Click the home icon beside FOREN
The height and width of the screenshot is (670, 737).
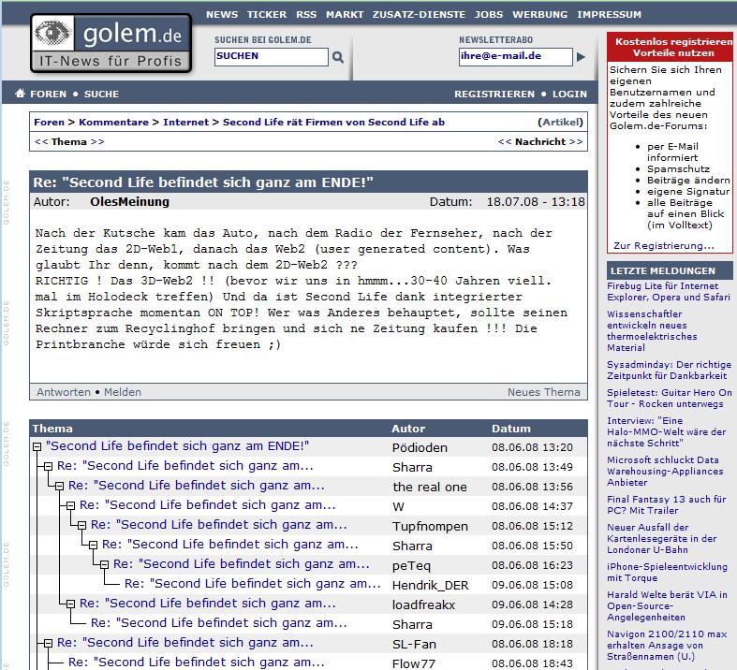pos(20,93)
